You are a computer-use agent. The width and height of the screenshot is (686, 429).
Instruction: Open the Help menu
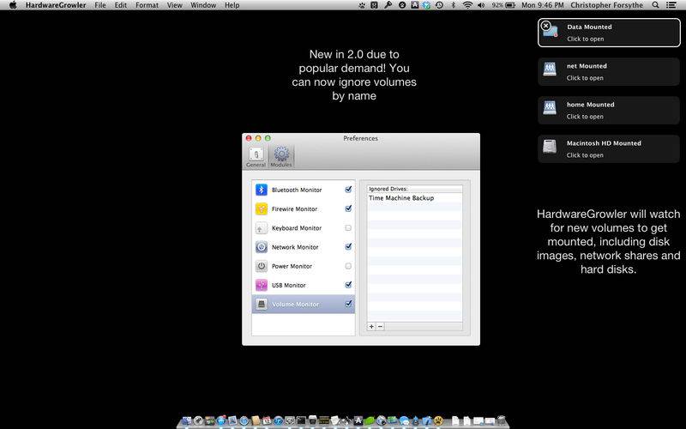(x=232, y=5)
